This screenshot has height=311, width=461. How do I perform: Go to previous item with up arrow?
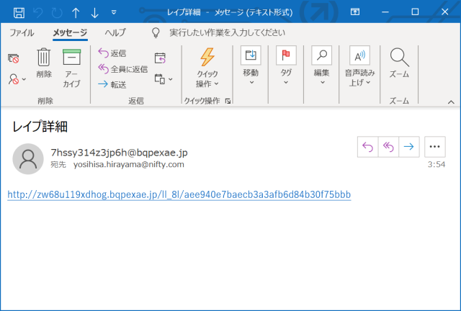point(76,13)
